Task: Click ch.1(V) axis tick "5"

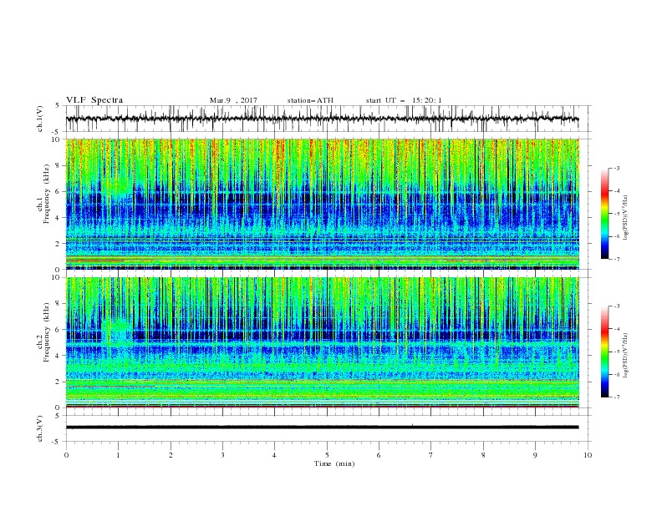Action: tap(58, 106)
